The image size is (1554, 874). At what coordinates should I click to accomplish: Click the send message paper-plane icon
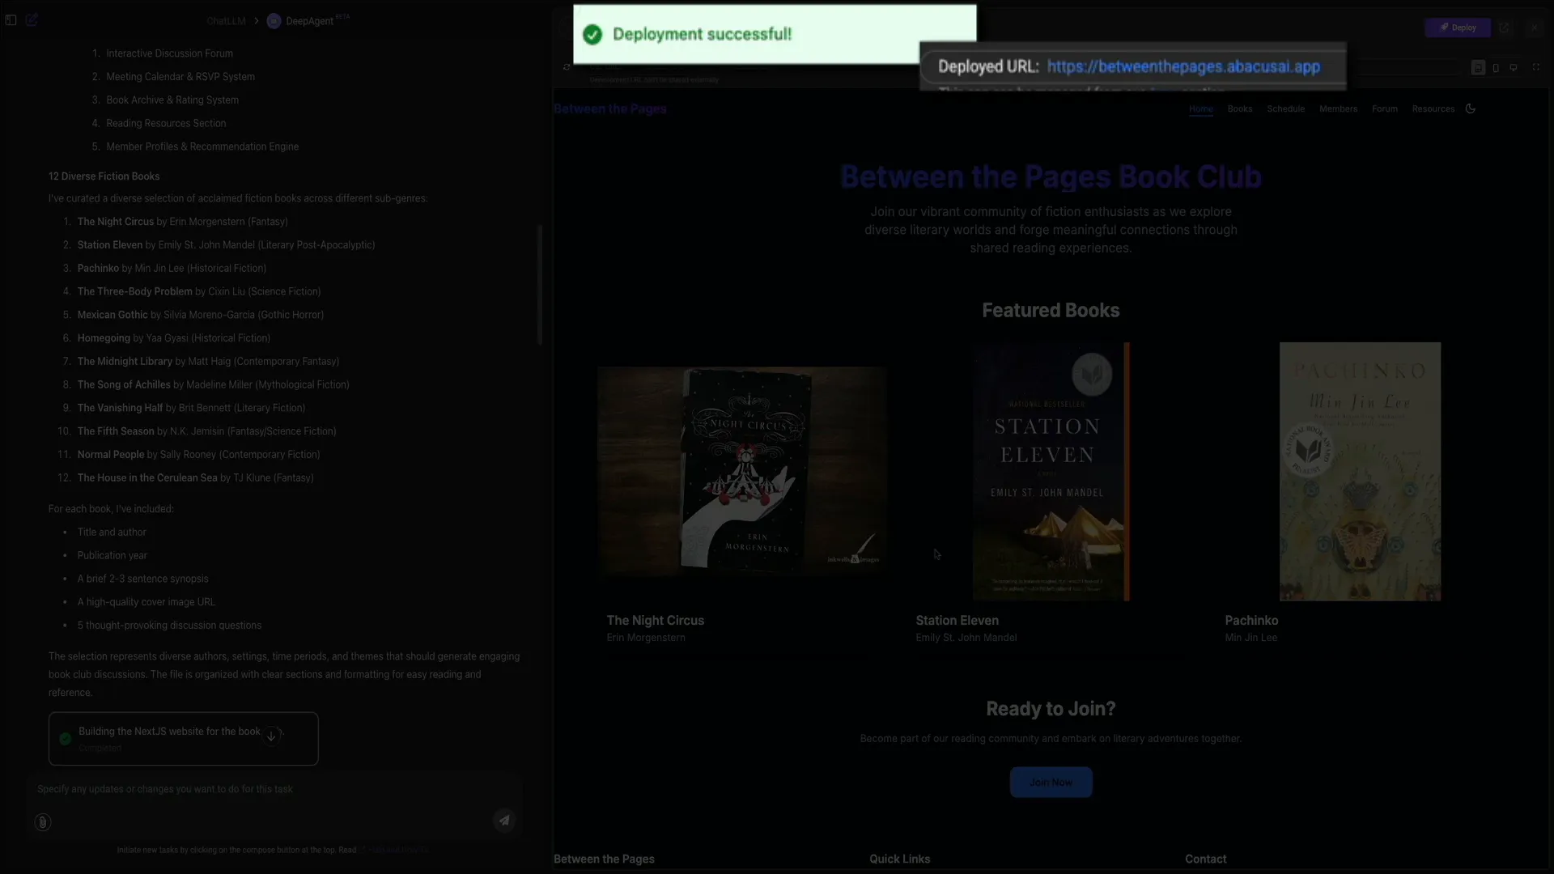point(504,821)
